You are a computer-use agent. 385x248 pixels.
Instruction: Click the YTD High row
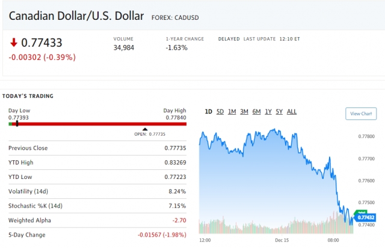[x=97, y=162]
